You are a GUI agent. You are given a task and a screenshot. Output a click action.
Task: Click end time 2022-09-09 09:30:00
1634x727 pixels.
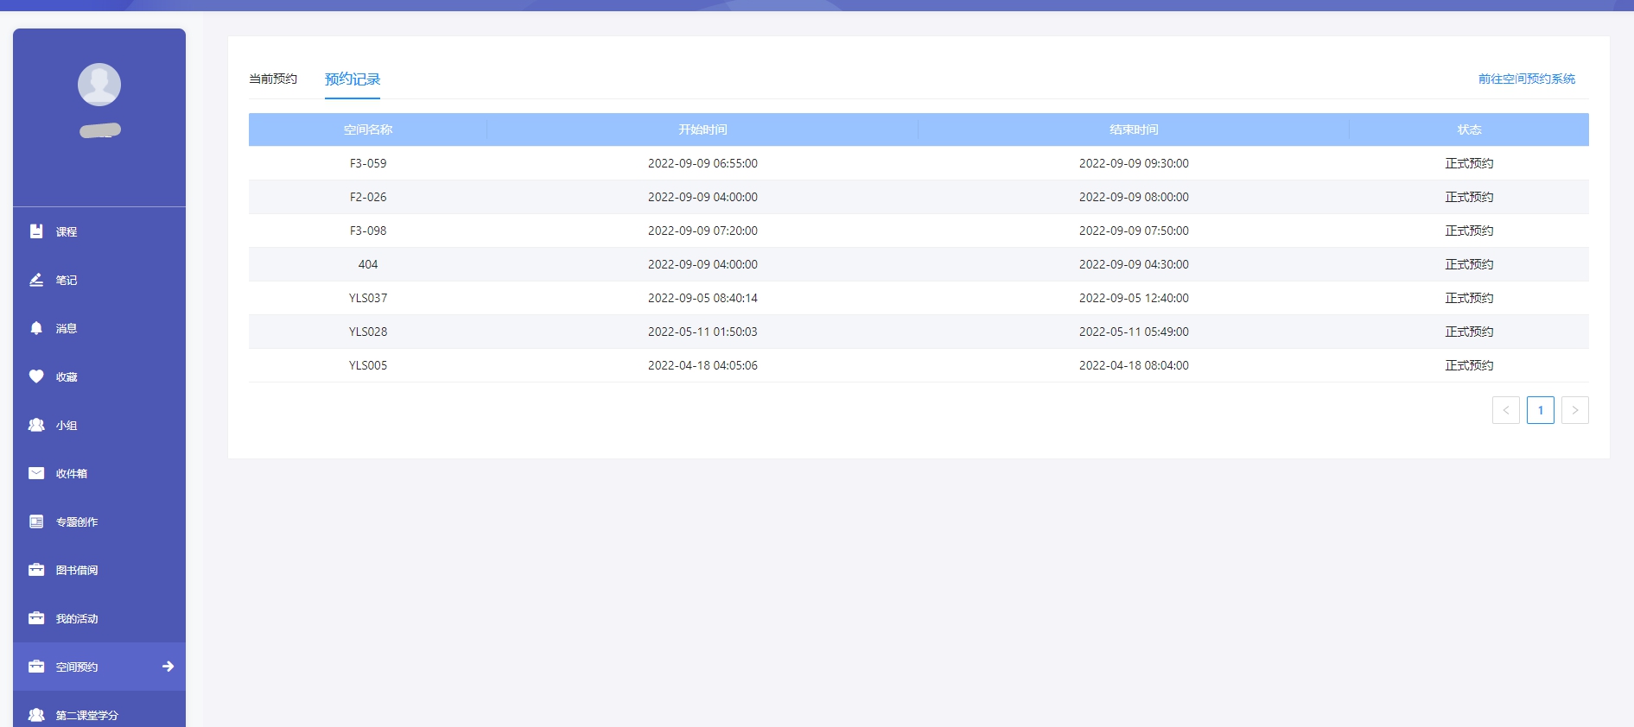coord(1134,163)
